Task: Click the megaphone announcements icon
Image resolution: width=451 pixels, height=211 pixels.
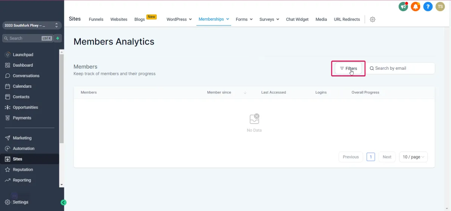Action: (403, 6)
